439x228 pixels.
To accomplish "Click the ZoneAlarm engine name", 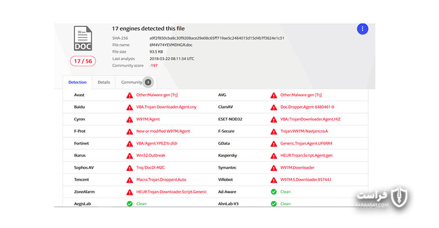I will point(84,192).
